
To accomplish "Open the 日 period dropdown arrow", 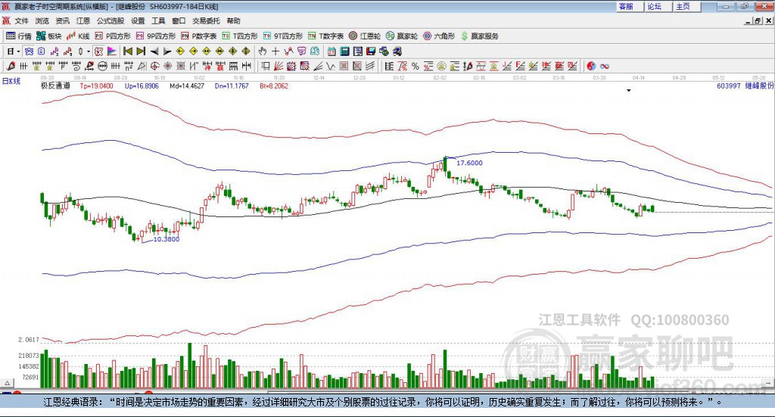I will pos(18,51).
